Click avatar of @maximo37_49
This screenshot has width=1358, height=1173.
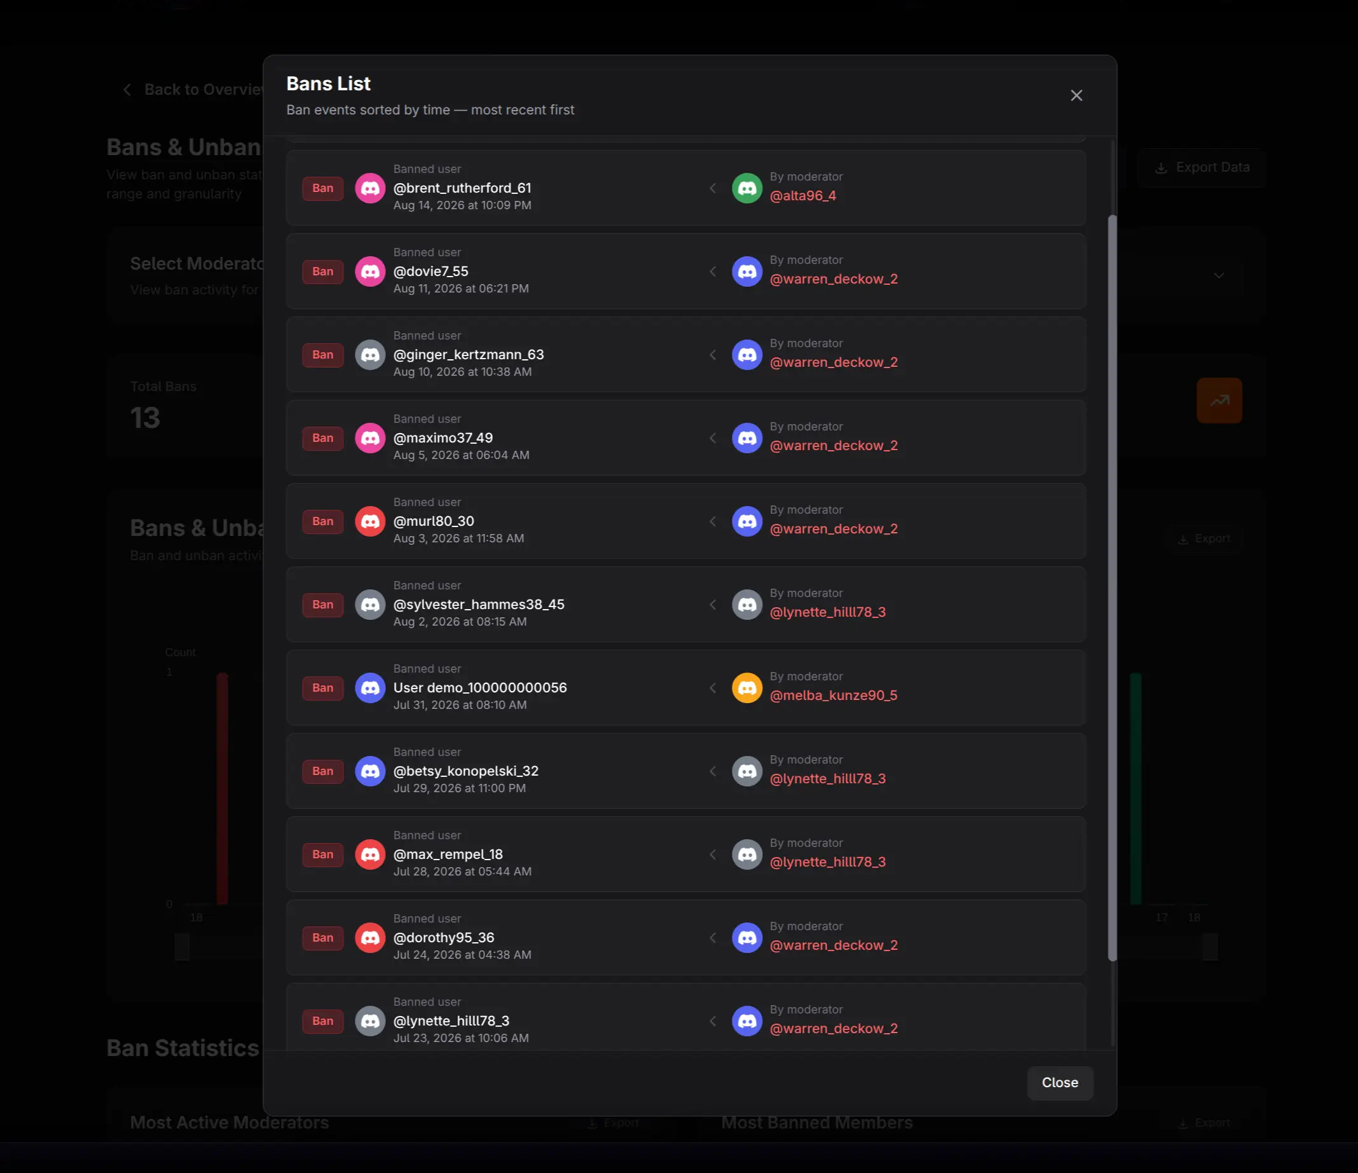point(370,438)
